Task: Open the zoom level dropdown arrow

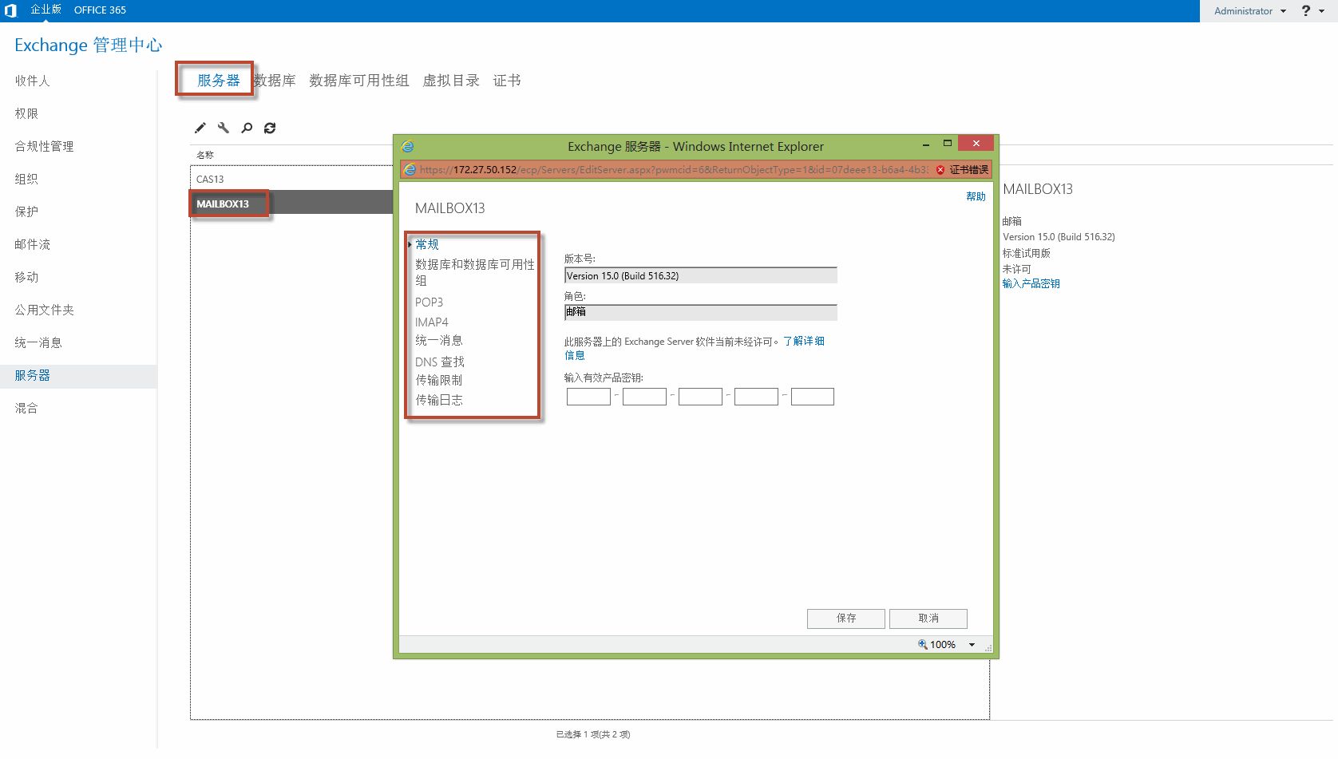Action: pos(972,645)
